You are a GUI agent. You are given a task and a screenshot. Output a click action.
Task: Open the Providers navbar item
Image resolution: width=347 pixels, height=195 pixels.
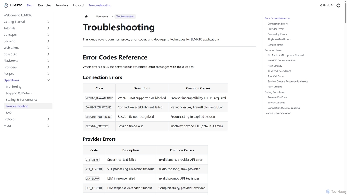tap(62, 5)
